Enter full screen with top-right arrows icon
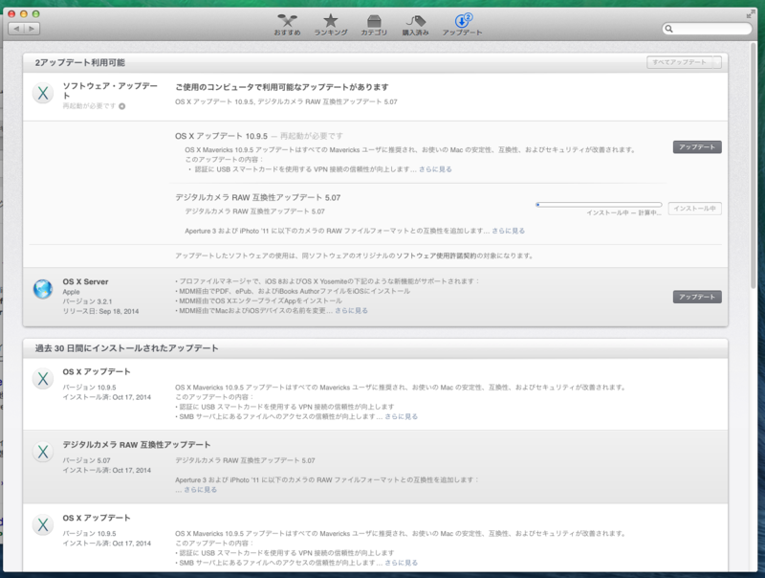 tap(751, 14)
